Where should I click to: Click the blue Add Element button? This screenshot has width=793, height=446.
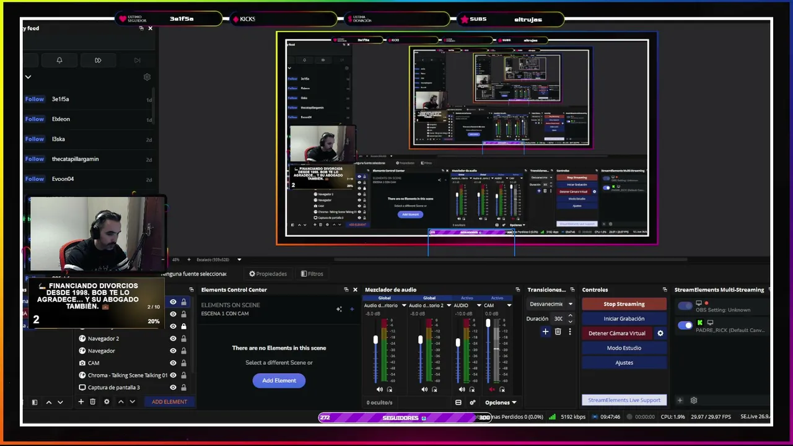279,380
